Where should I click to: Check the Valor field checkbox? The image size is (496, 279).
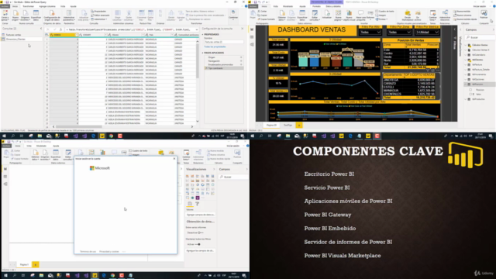tap(470, 95)
